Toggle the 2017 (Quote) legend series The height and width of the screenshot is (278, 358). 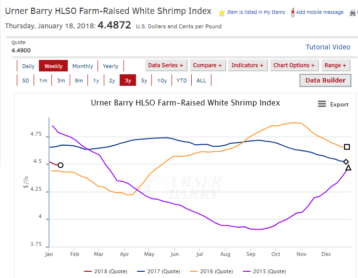159,271
